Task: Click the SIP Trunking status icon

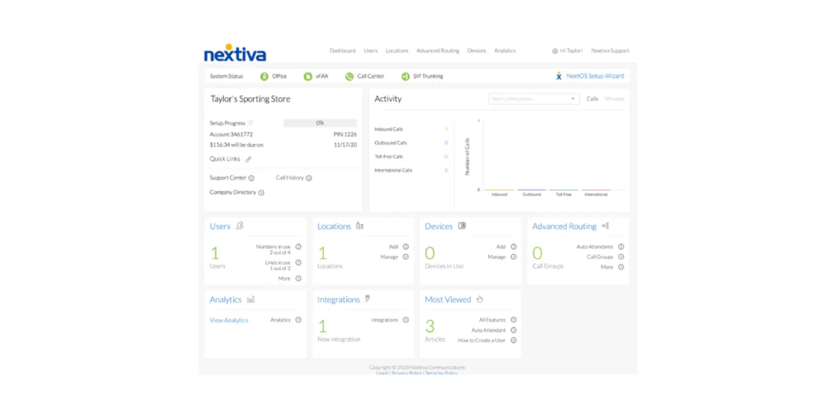Action: click(x=406, y=77)
